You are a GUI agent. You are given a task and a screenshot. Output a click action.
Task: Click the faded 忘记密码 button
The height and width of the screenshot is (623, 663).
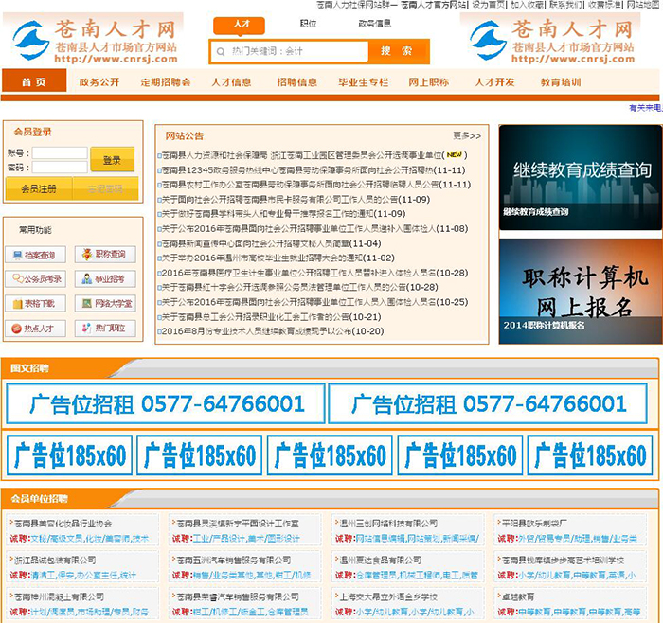105,189
